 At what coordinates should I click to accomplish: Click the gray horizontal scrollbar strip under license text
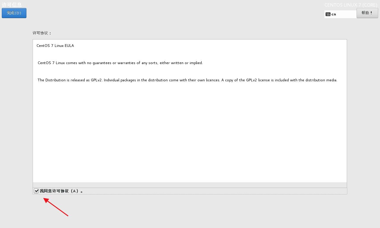pyautogui.click(x=190, y=185)
